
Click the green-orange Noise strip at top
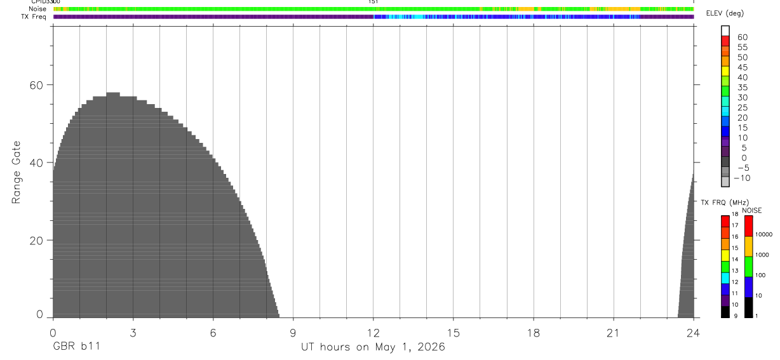point(373,10)
